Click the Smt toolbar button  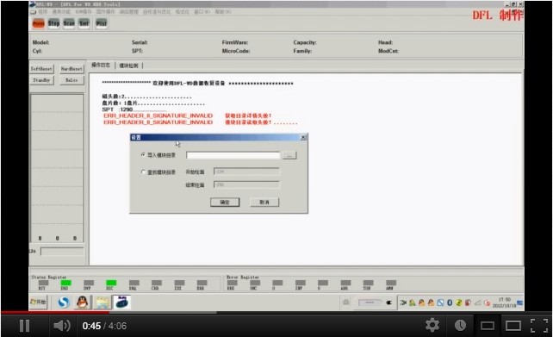point(84,23)
